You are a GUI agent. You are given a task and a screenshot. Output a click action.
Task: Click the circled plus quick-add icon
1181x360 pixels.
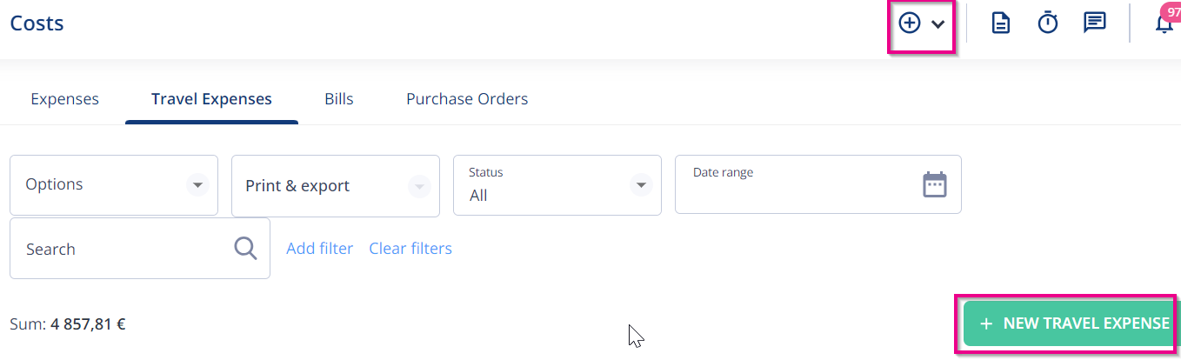tap(910, 23)
